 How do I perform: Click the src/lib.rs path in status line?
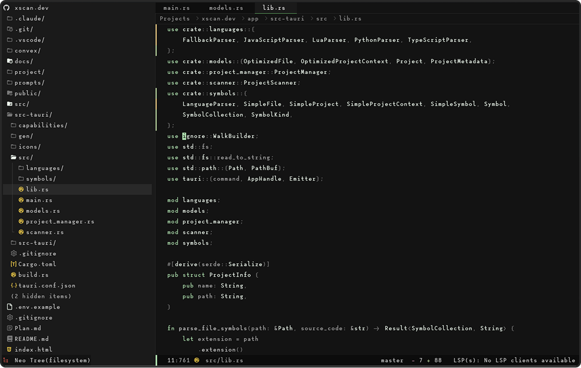tap(224, 360)
